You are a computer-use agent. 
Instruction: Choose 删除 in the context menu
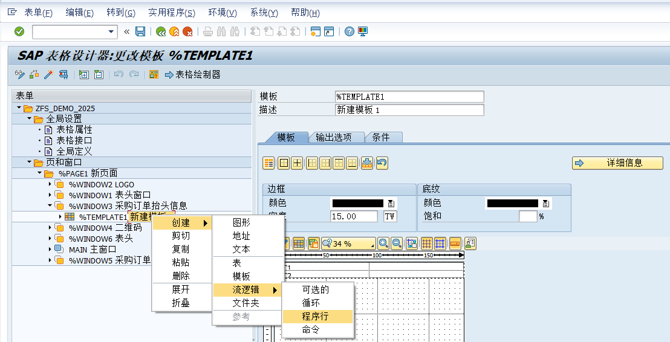(182, 276)
